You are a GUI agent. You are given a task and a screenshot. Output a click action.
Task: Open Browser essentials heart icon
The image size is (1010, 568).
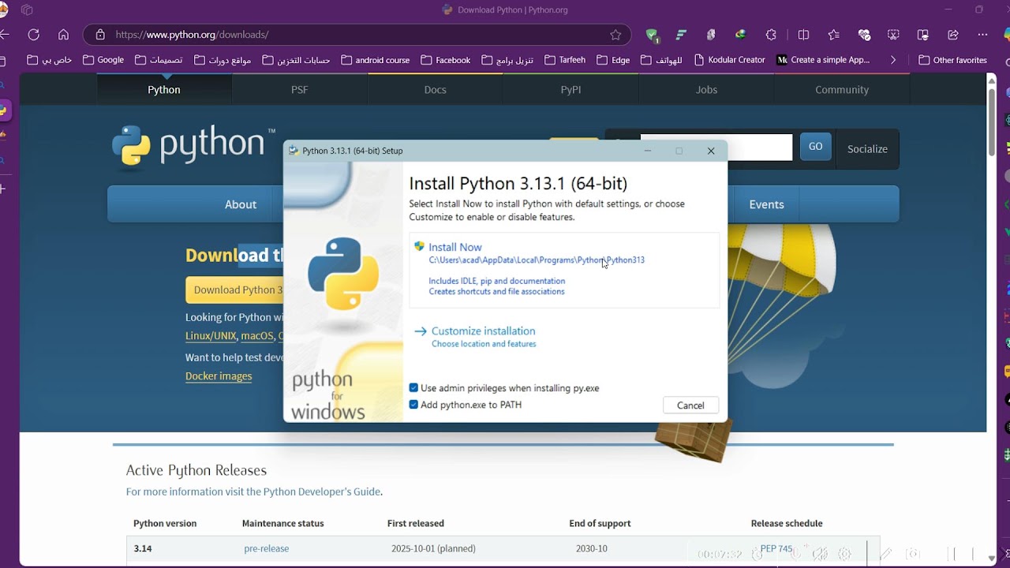tap(864, 35)
